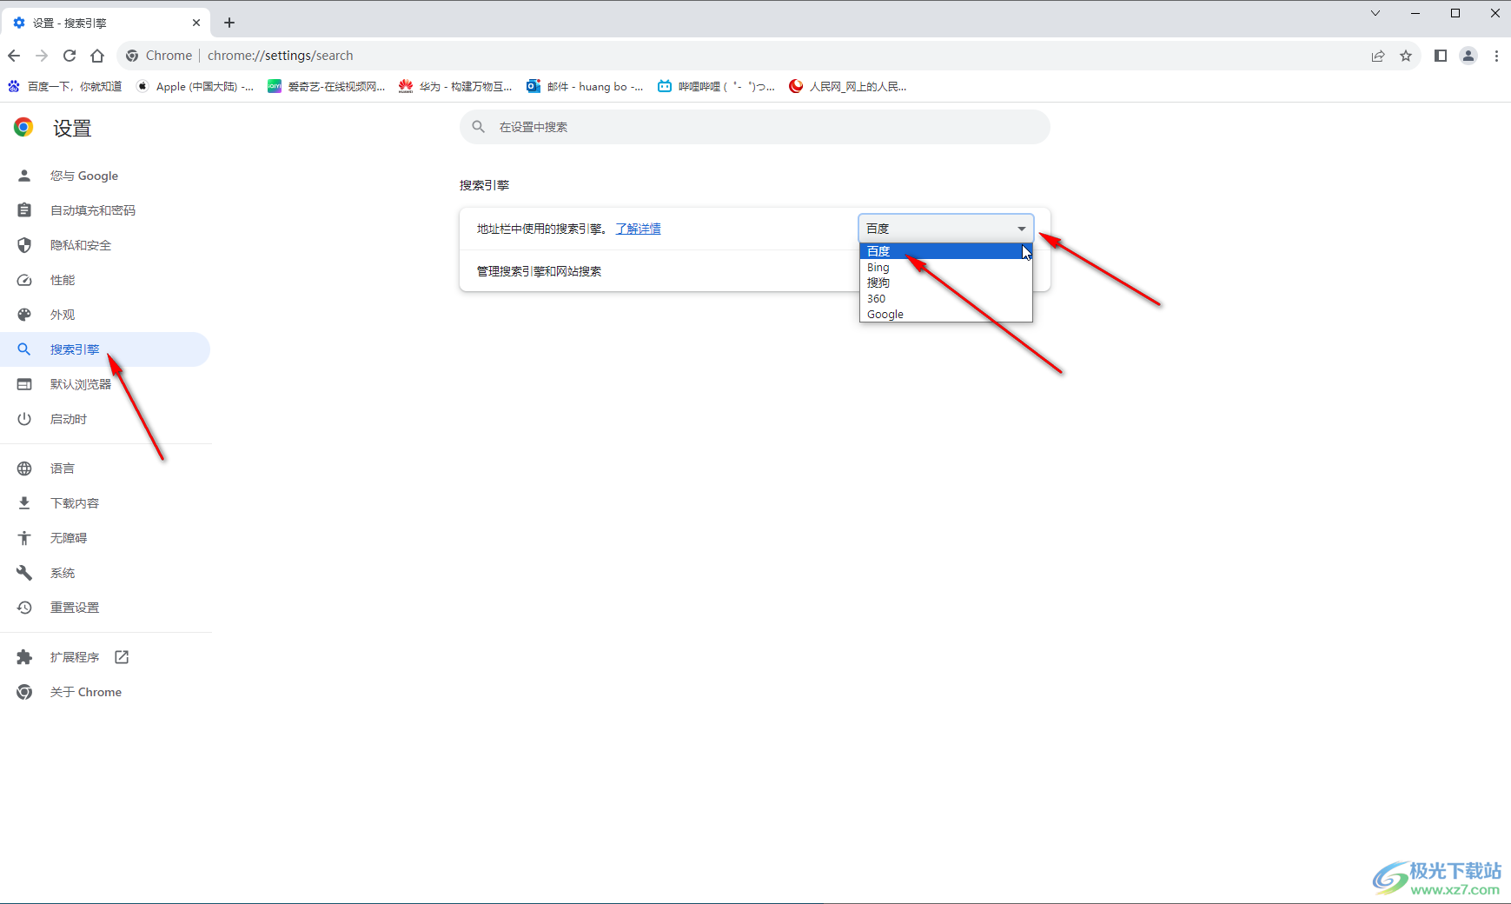Open a new tab with plus button

point(229,23)
